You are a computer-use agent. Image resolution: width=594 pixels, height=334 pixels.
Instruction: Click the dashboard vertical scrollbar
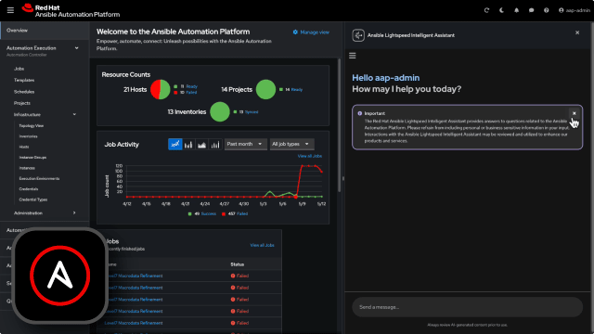(x=339, y=125)
